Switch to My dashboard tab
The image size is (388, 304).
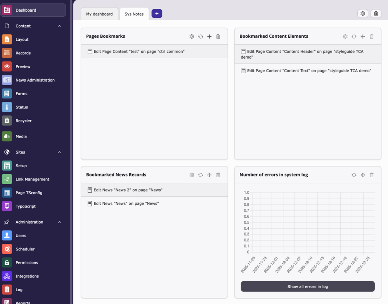coord(99,14)
